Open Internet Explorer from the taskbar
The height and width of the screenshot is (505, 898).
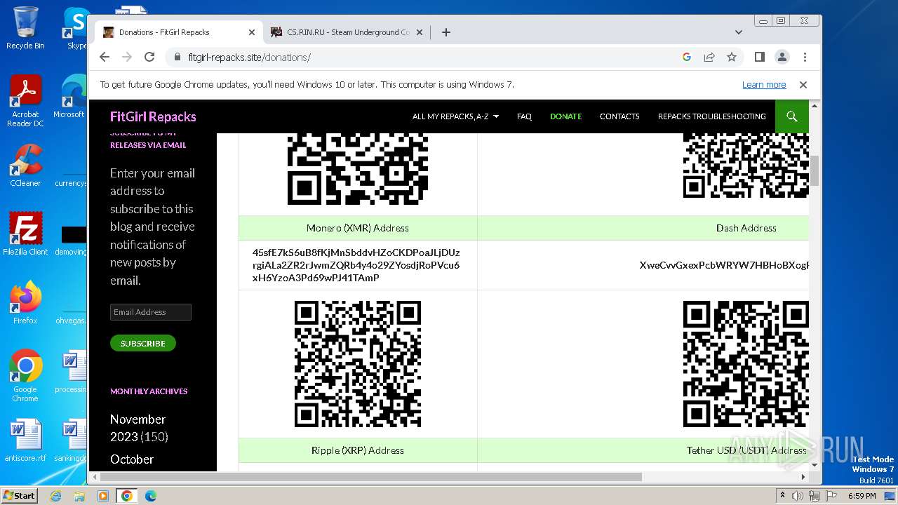[56, 496]
